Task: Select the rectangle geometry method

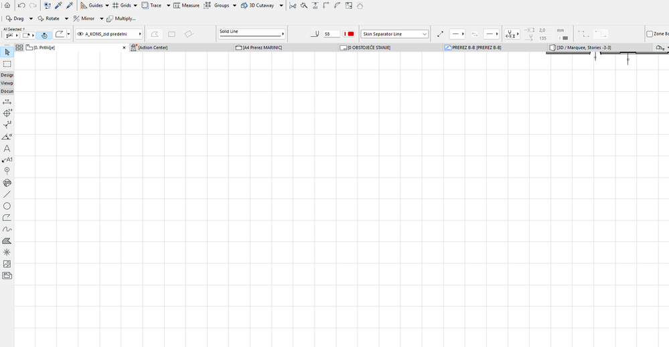Action: tap(171, 34)
